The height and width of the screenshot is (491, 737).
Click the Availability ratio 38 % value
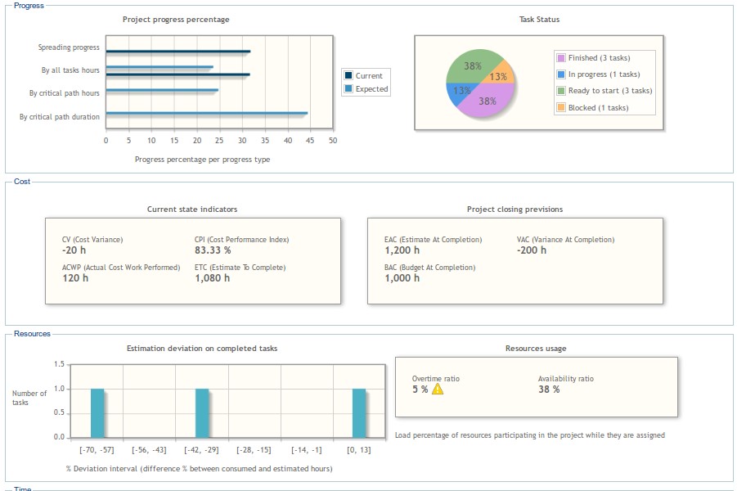(549, 390)
